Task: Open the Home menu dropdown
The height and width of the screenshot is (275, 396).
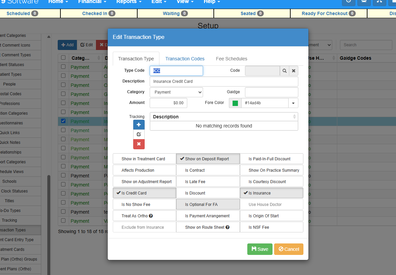Action: (x=58, y=2)
